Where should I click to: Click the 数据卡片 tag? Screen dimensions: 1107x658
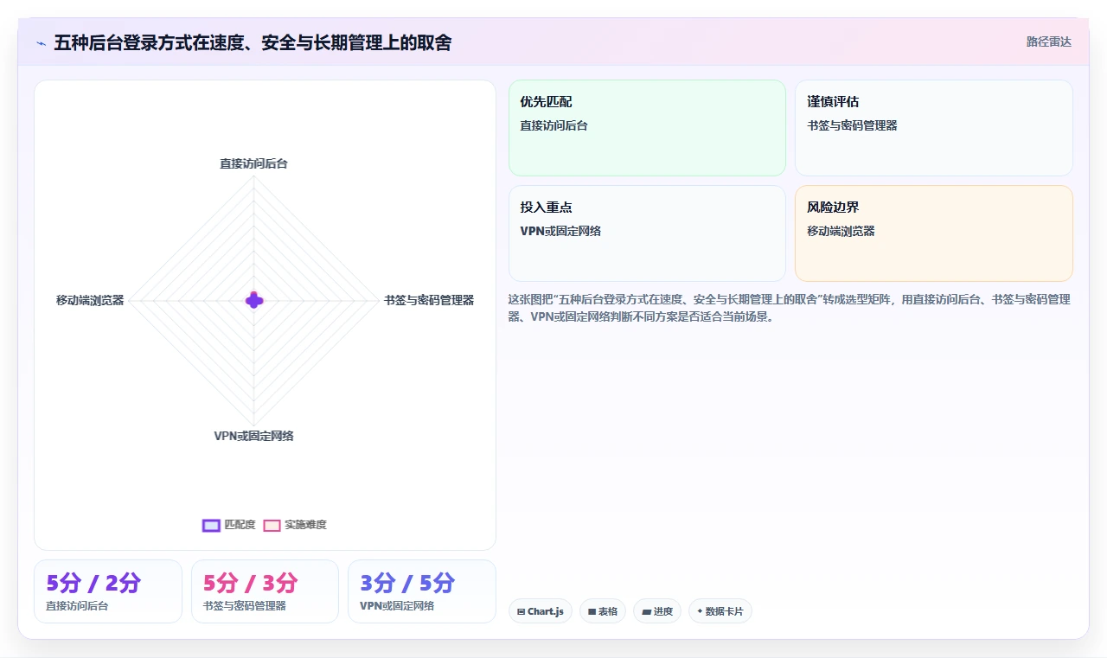coord(720,611)
